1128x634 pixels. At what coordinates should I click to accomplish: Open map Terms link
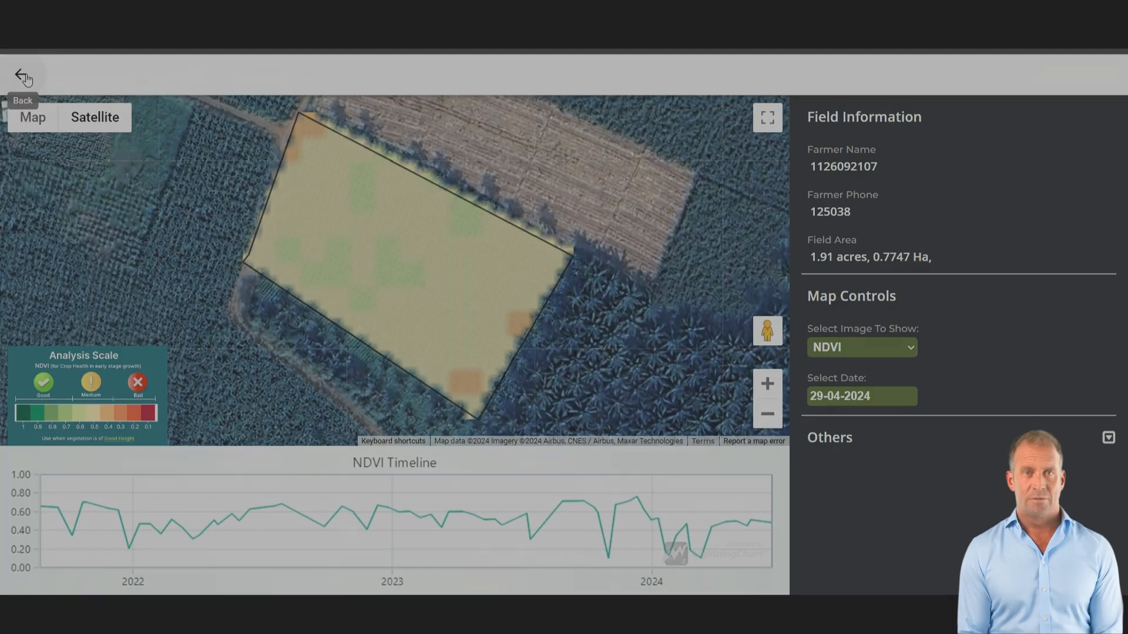pyautogui.click(x=703, y=441)
